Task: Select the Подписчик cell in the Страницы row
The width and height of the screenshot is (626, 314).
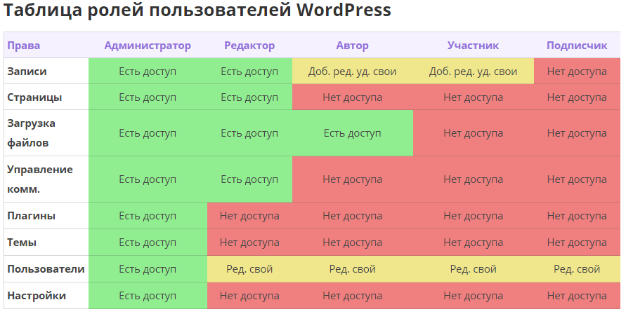Action: 577,97
